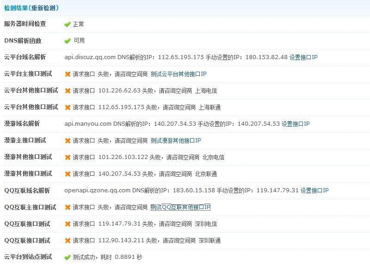Click orange X icon beside 112.90.143.211
The image size is (370, 264).
pyautogui.click(x=68, y=240)
